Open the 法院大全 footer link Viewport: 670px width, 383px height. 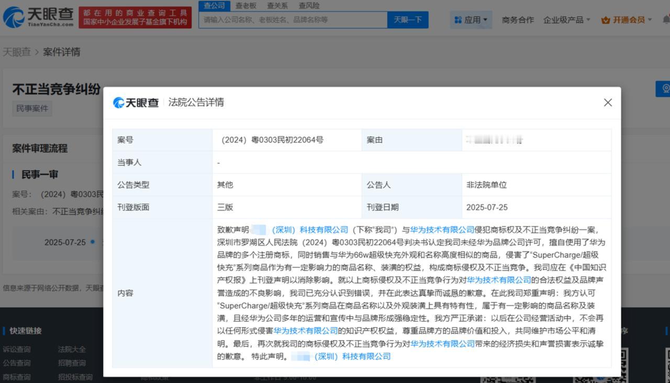(72, 349)
